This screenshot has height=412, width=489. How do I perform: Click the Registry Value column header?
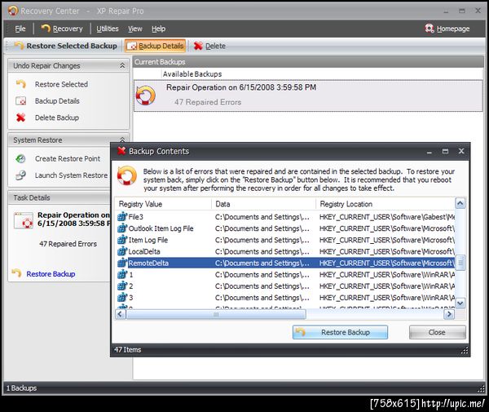pyautogui.click(x=164, y=204)
